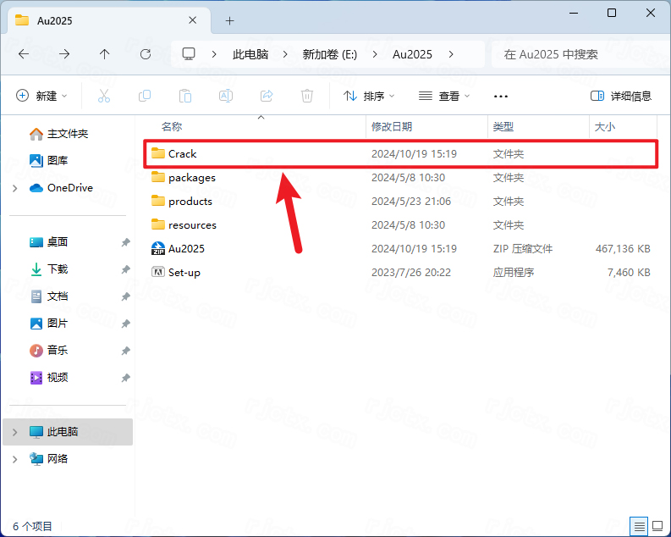Open the 查看 view dropdown
The image size is (671, 537).
tap(444, 96)
